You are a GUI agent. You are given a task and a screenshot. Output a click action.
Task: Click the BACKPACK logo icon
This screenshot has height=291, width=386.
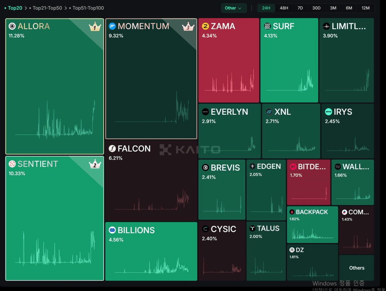click(x=292, y=212)
